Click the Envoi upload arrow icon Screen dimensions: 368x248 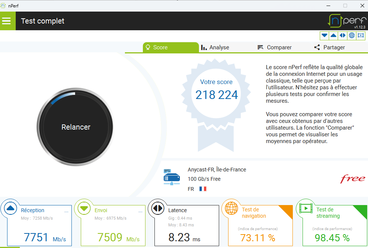tap(84, 208)
